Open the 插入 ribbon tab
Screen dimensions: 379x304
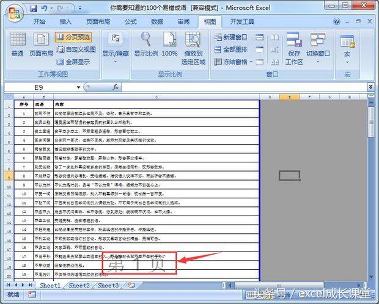click(x=65, y=22)
